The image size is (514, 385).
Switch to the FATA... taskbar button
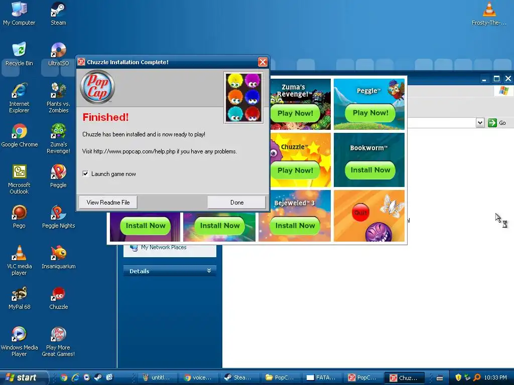(322, 377)
